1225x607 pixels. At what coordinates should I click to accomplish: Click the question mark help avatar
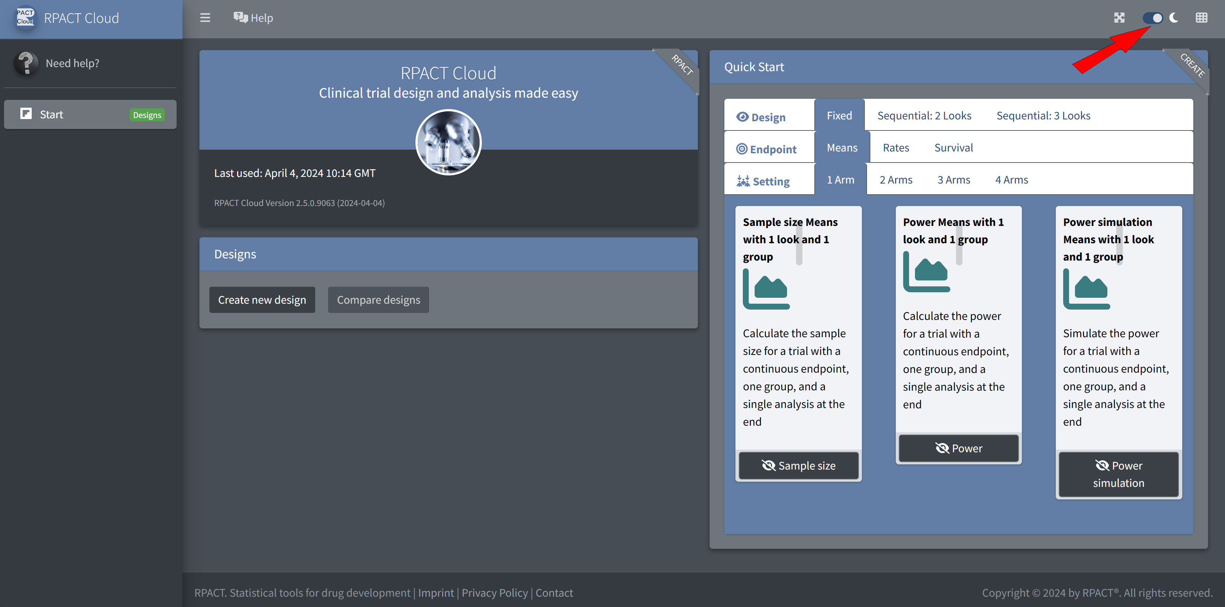(26, 63)
